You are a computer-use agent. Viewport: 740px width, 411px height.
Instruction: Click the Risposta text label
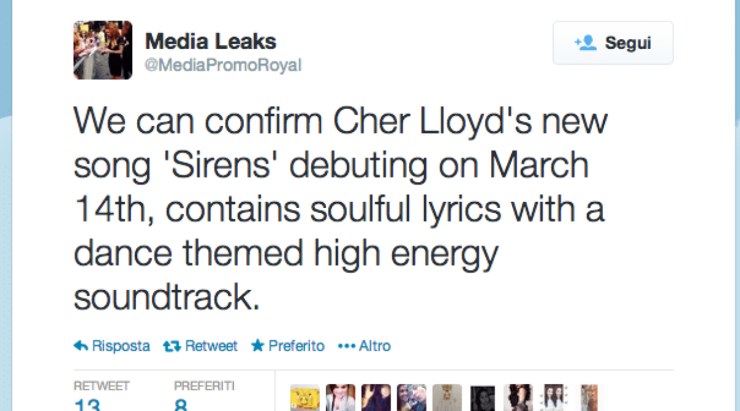pyautogui.click(x=121, y=346)
